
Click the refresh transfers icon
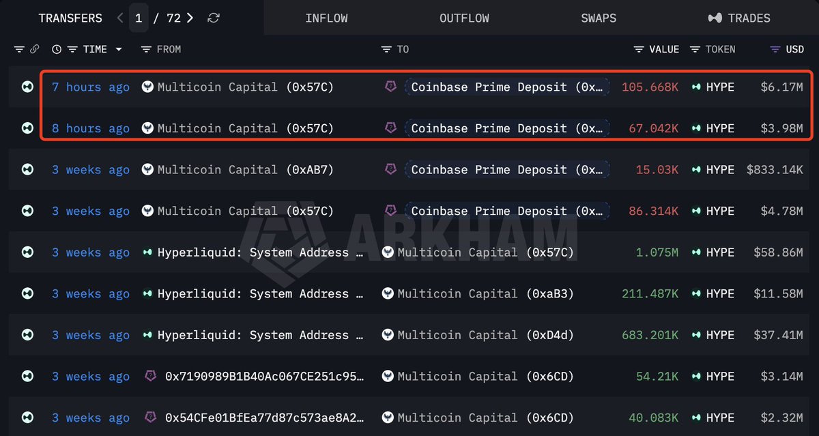[214, 18]
